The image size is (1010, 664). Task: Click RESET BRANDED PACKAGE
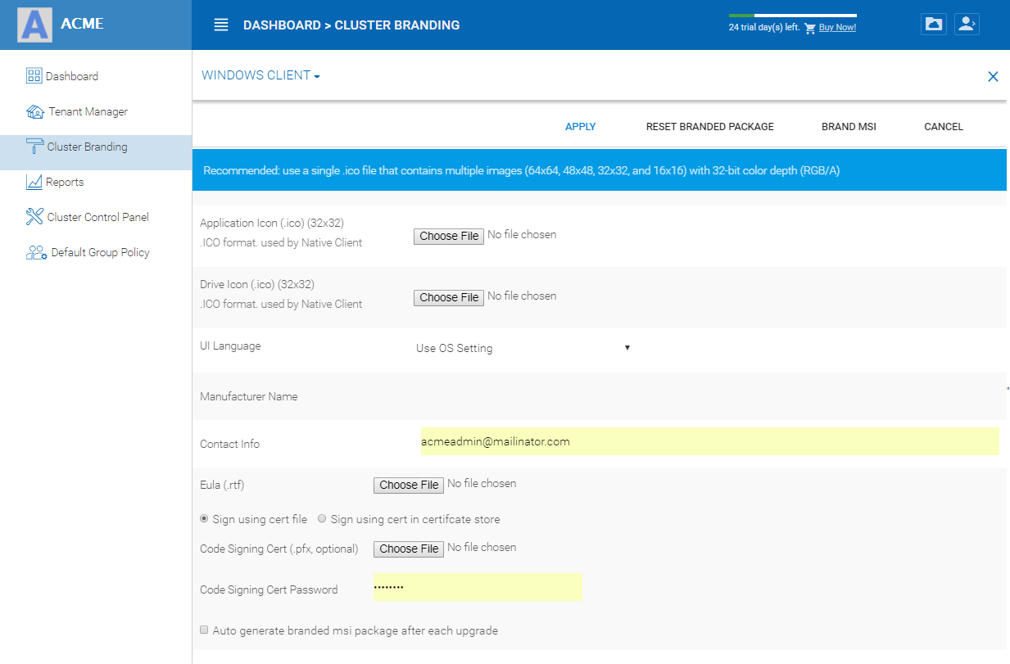click(x=710, y=127)
